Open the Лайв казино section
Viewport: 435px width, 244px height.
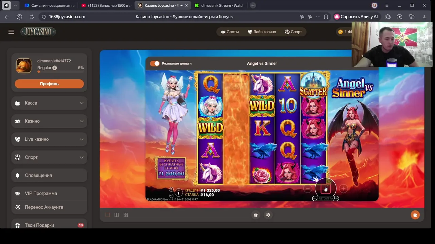pyautogui.click(x=262, y=32)
